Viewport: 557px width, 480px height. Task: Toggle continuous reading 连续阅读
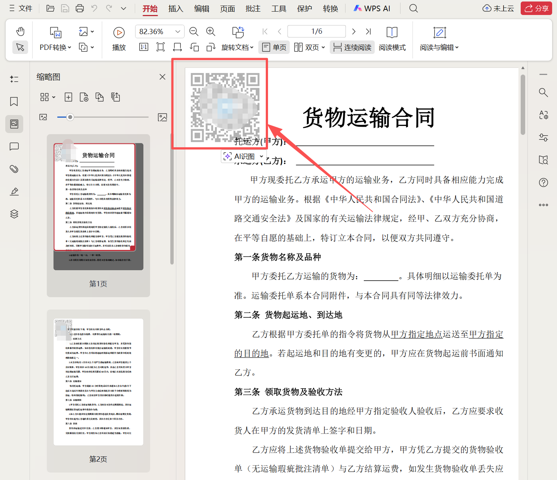tap(352, 47)
